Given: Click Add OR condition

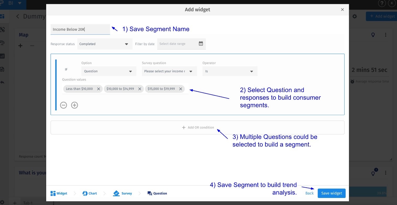Looking at the screenshot, I should (197, 128).
